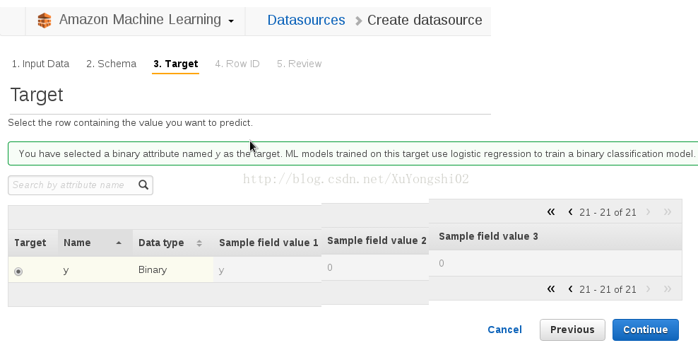Click the Amazon Machine Learning cube logo
The height and width of the screenshot is (343, 698).
45,21
